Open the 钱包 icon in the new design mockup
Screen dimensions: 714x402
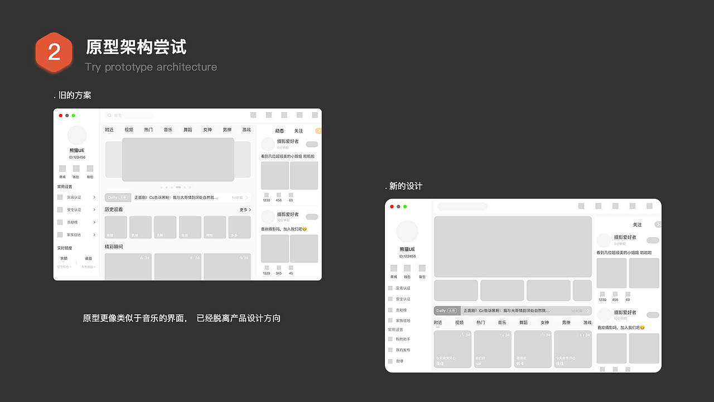407,268
